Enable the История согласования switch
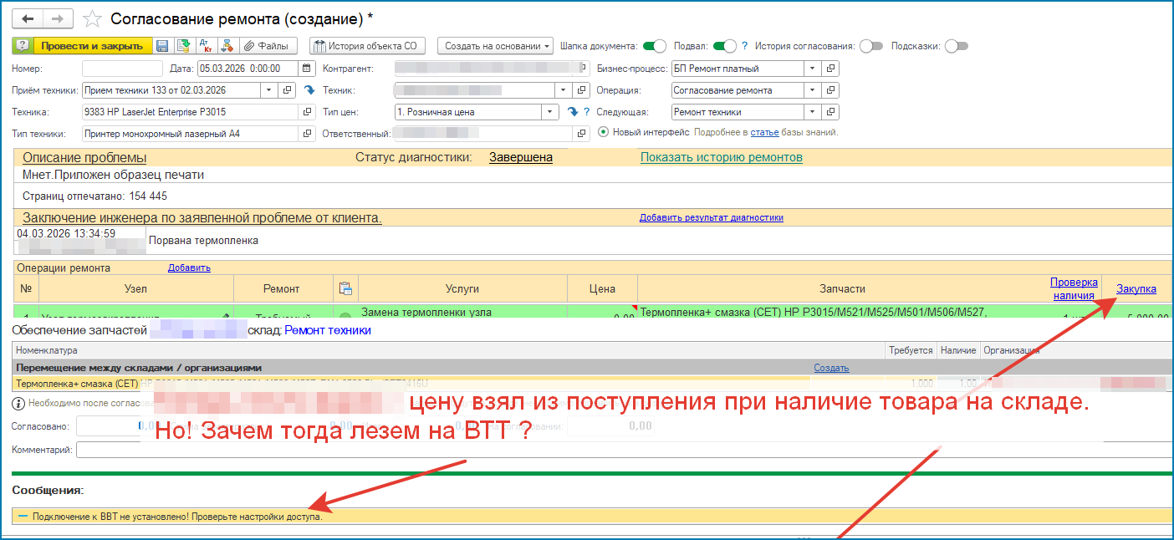This screenshot has width=1174, height=540. [870, 46]
